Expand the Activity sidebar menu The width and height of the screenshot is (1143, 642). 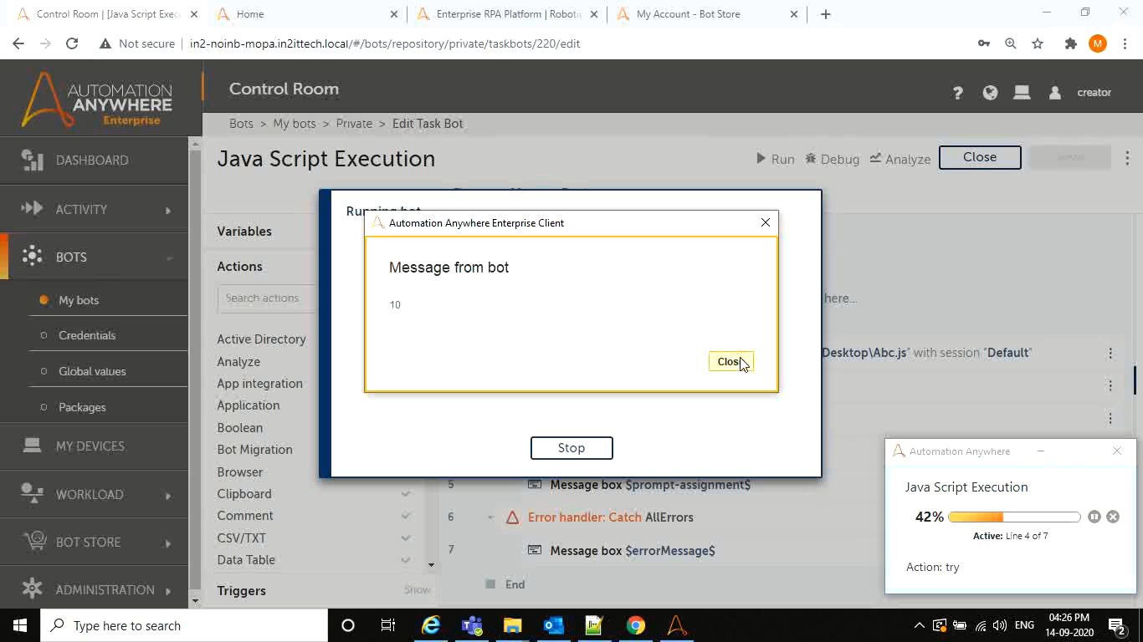[x=167, y=210]
